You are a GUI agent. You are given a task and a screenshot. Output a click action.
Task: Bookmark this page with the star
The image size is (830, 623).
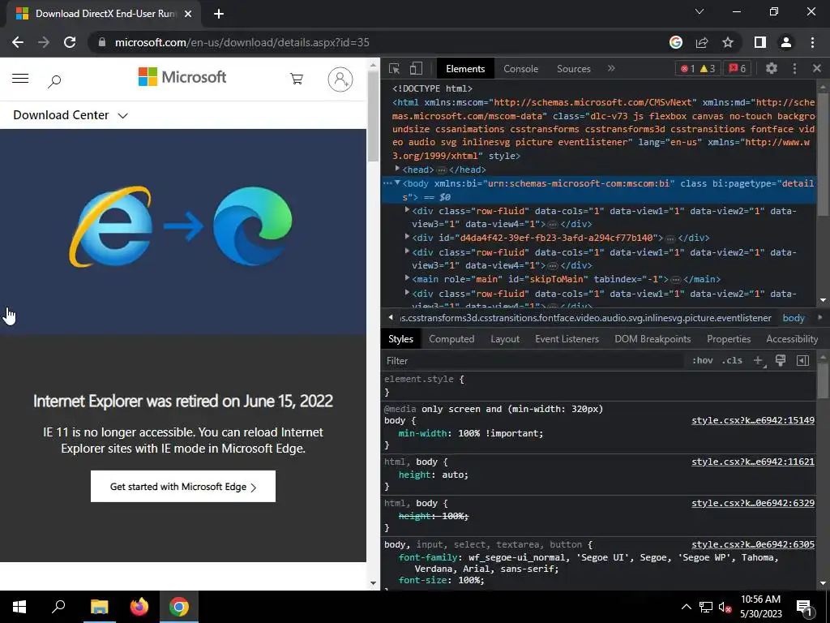point(728,42)
